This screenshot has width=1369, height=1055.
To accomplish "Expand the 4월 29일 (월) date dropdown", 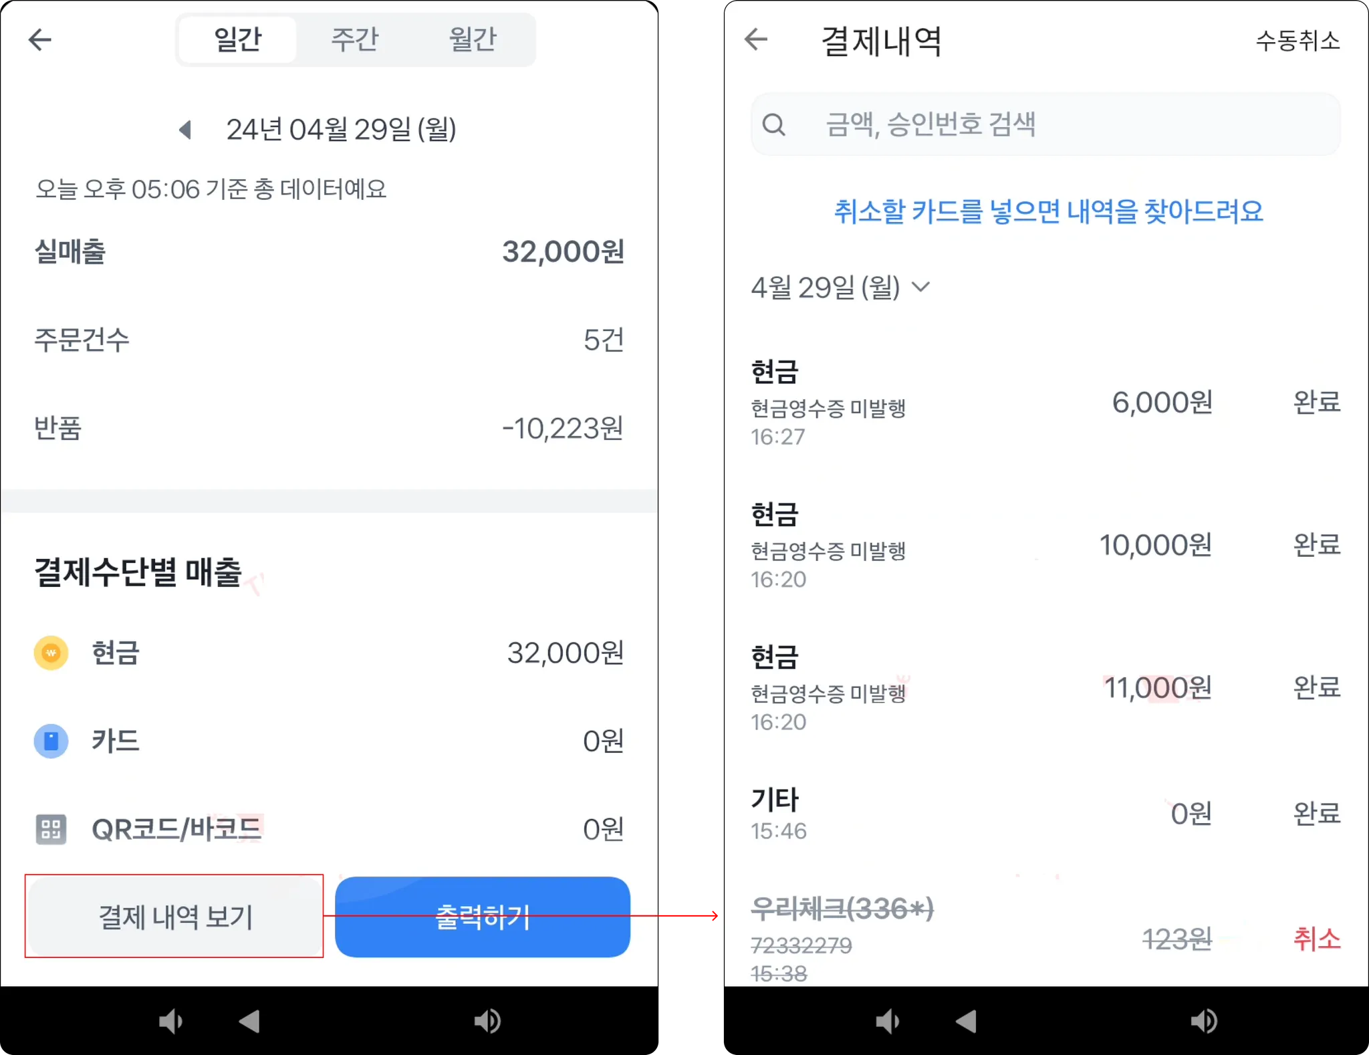I will [x=840, y=287].
